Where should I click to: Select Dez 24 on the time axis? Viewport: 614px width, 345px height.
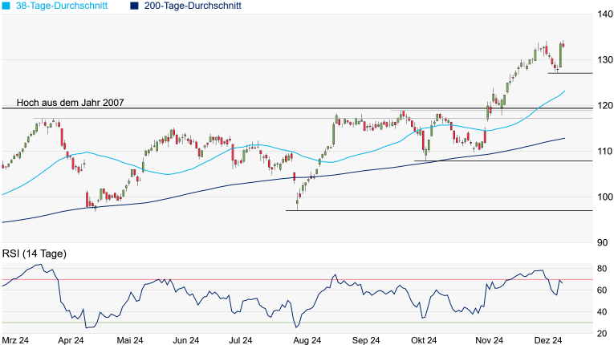551,340
